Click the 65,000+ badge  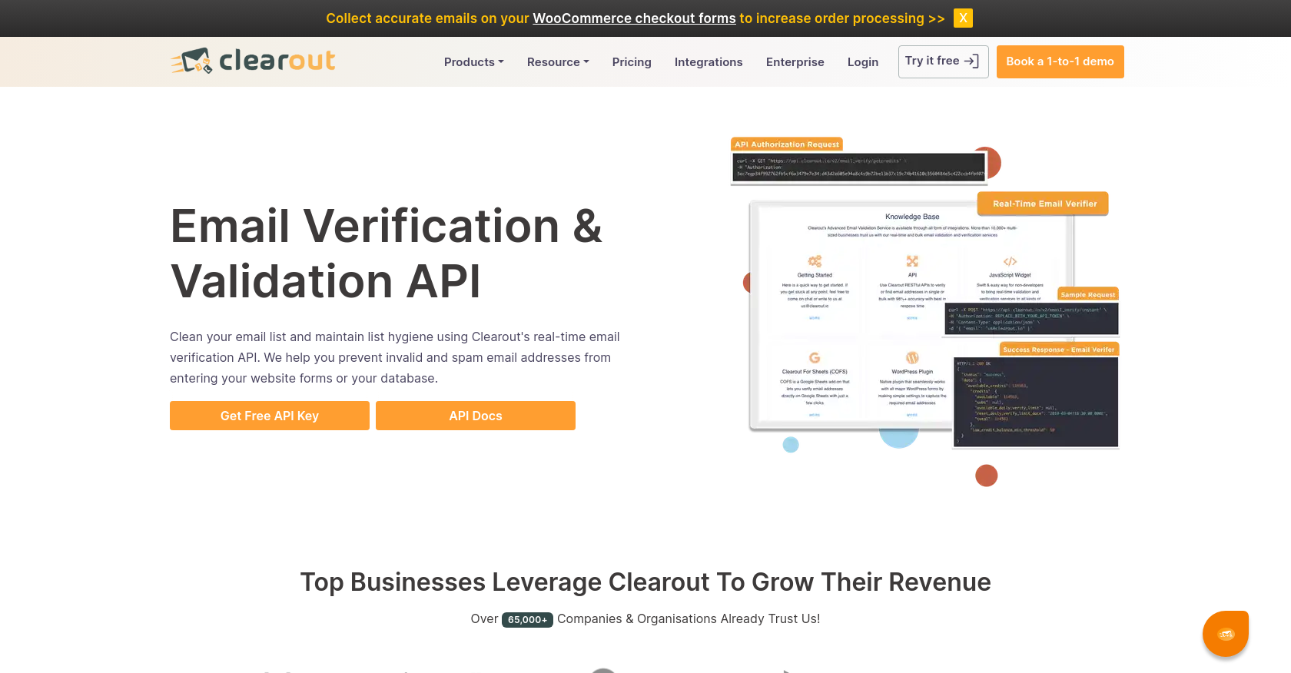coord(527,620)
